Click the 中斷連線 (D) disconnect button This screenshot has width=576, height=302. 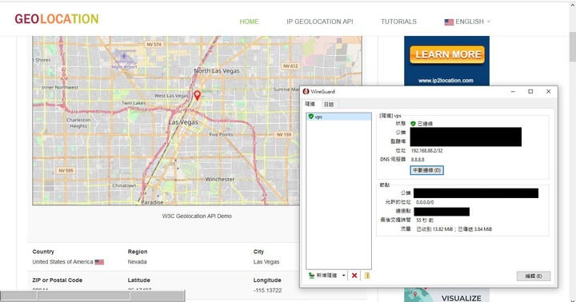pyautogui.click(x=426, y=170)
